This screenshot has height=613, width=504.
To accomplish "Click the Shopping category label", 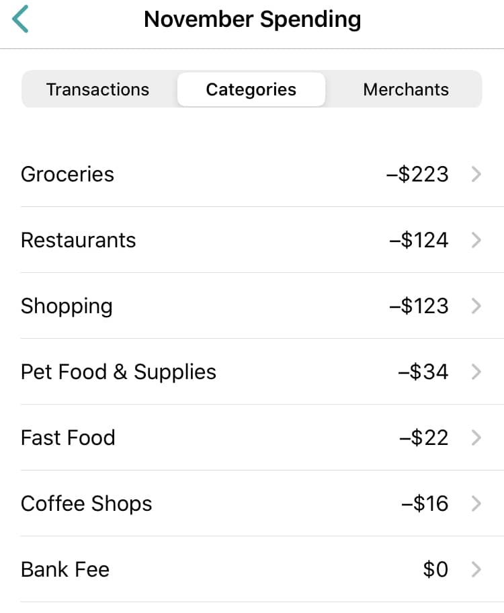I will (x=67, y=306).
